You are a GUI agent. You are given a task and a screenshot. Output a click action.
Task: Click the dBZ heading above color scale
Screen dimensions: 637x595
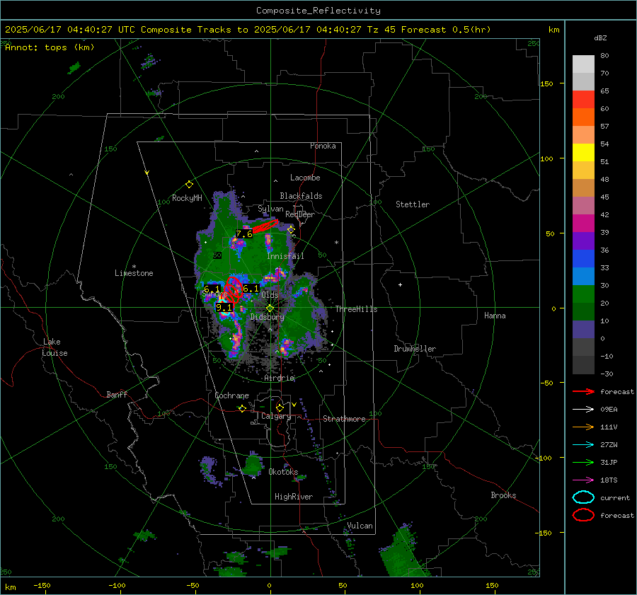[600, 37]
